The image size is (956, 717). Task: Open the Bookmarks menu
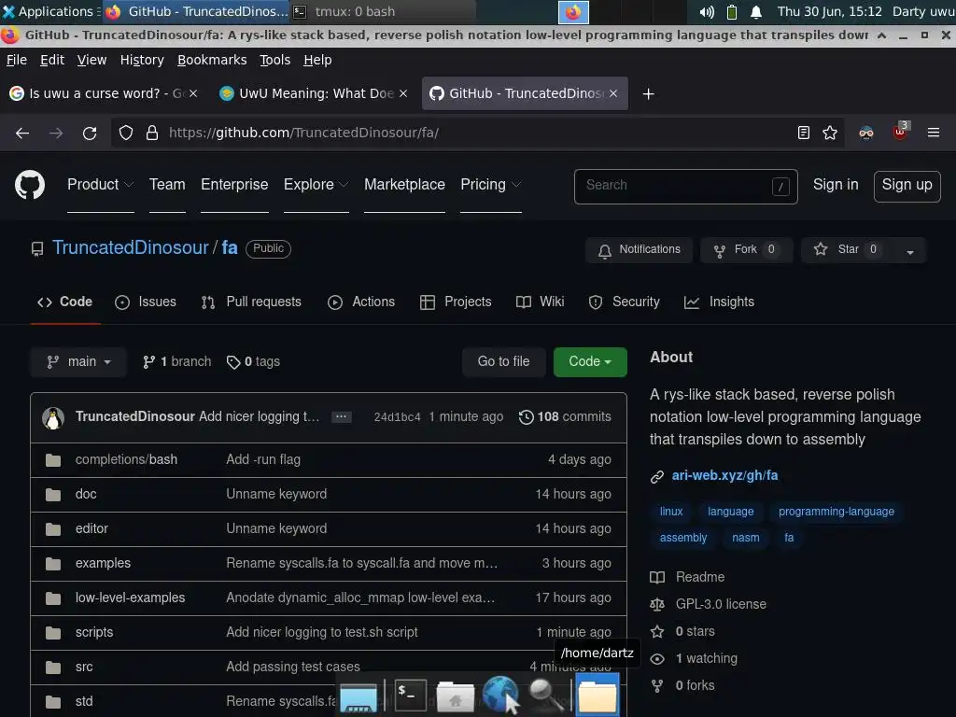tap(212, 60)
